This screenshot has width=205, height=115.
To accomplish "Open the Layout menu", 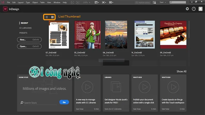I will (21, 2).
